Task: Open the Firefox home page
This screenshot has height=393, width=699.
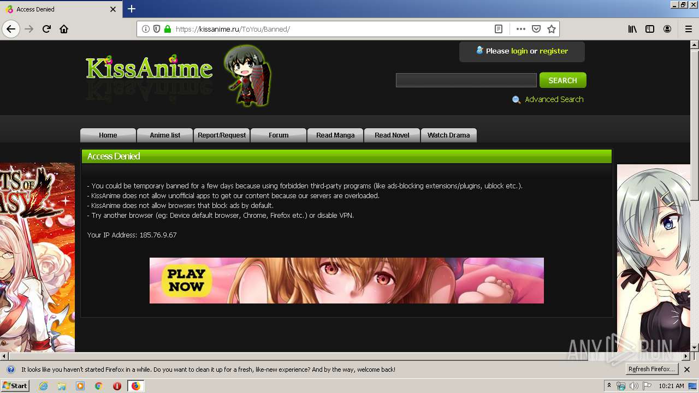Action: [x=64, y=29]
